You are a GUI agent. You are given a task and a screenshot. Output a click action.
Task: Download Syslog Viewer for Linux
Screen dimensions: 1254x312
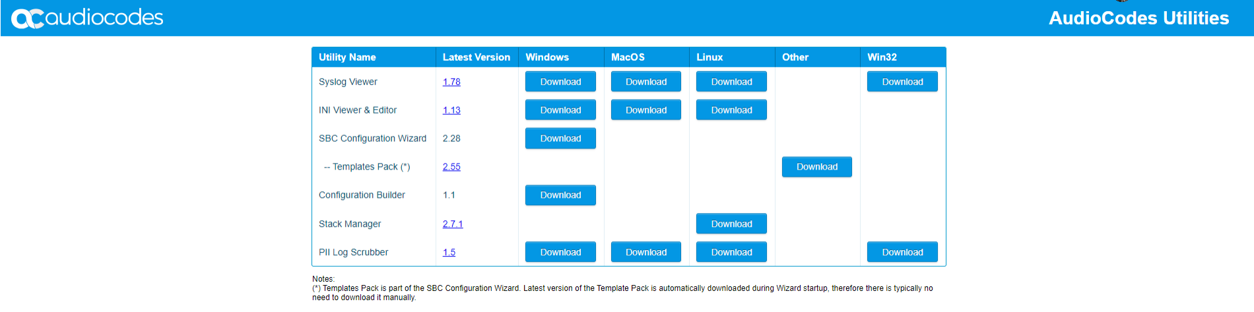tap(731, 82)
